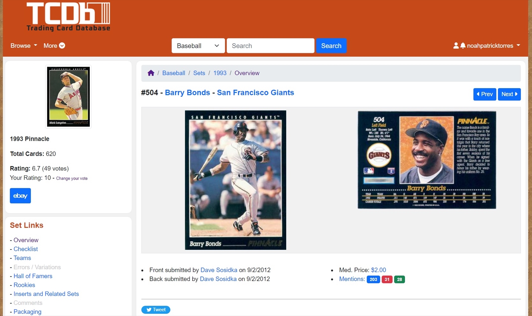Click the blue 203 mentions badge

coord(373,279)
